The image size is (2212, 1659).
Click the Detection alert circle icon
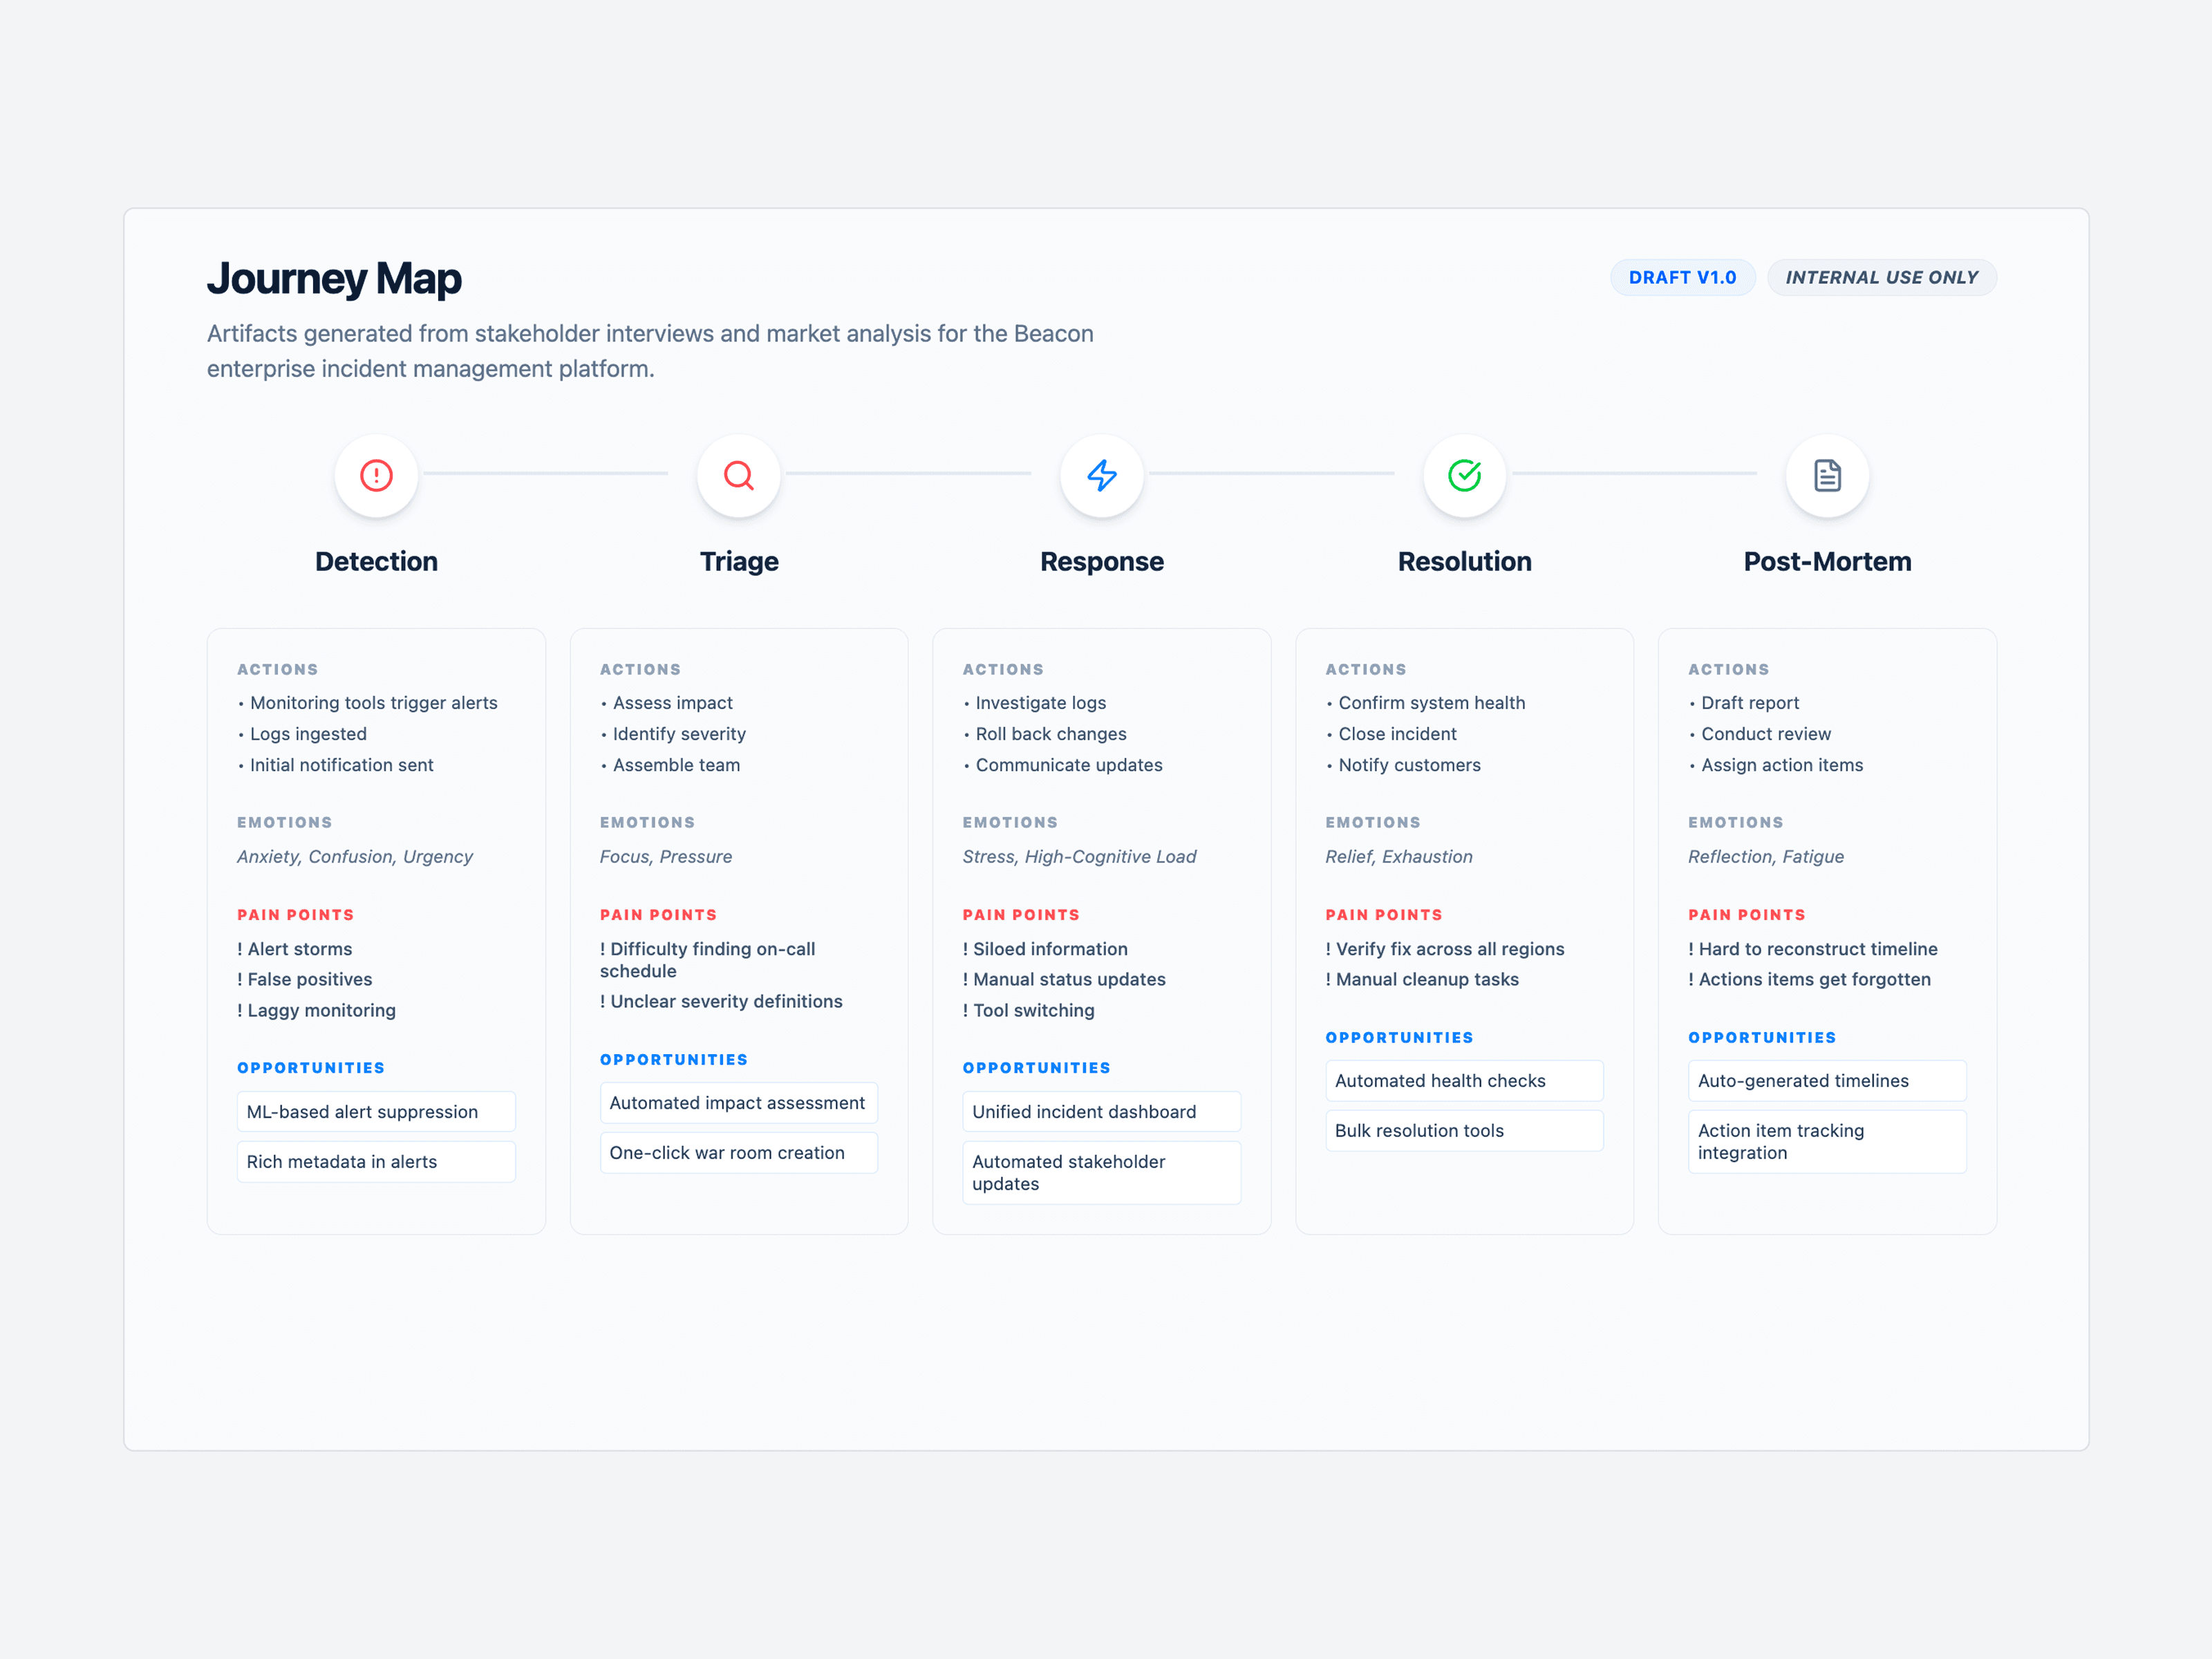(376, 475)
